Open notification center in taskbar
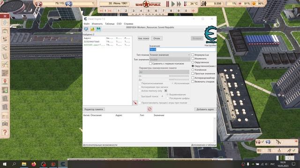 click(x=293, y=164)
